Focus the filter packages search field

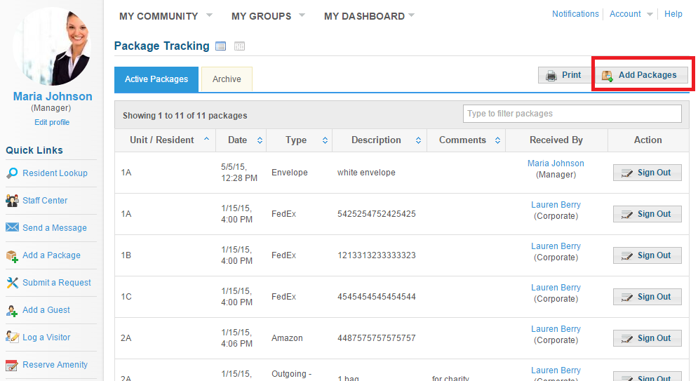coord(572,114)
